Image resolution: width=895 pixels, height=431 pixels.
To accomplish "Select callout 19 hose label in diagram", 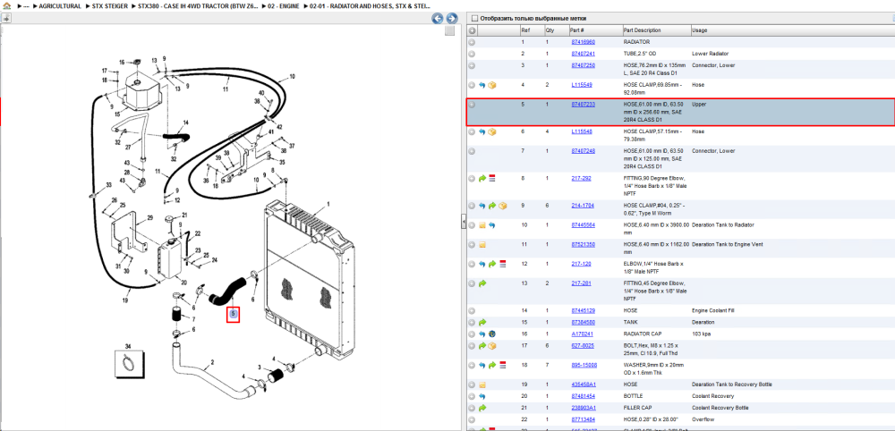I will (124, 300).
